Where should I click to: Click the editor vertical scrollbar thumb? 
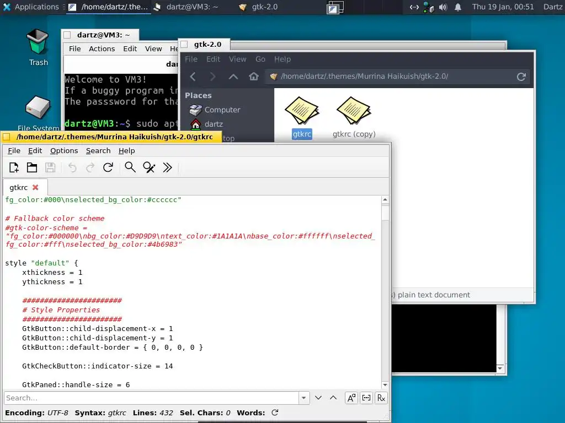click(x=385, y=212)
